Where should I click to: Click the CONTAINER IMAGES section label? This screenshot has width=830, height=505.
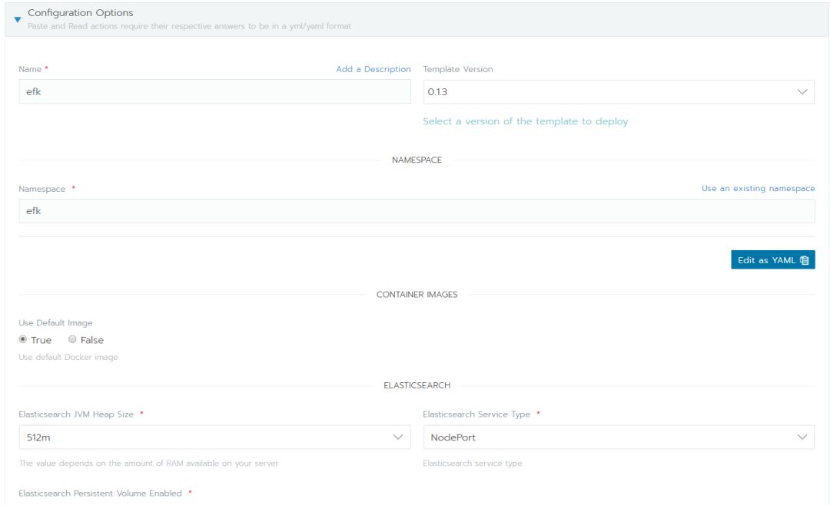417,295
